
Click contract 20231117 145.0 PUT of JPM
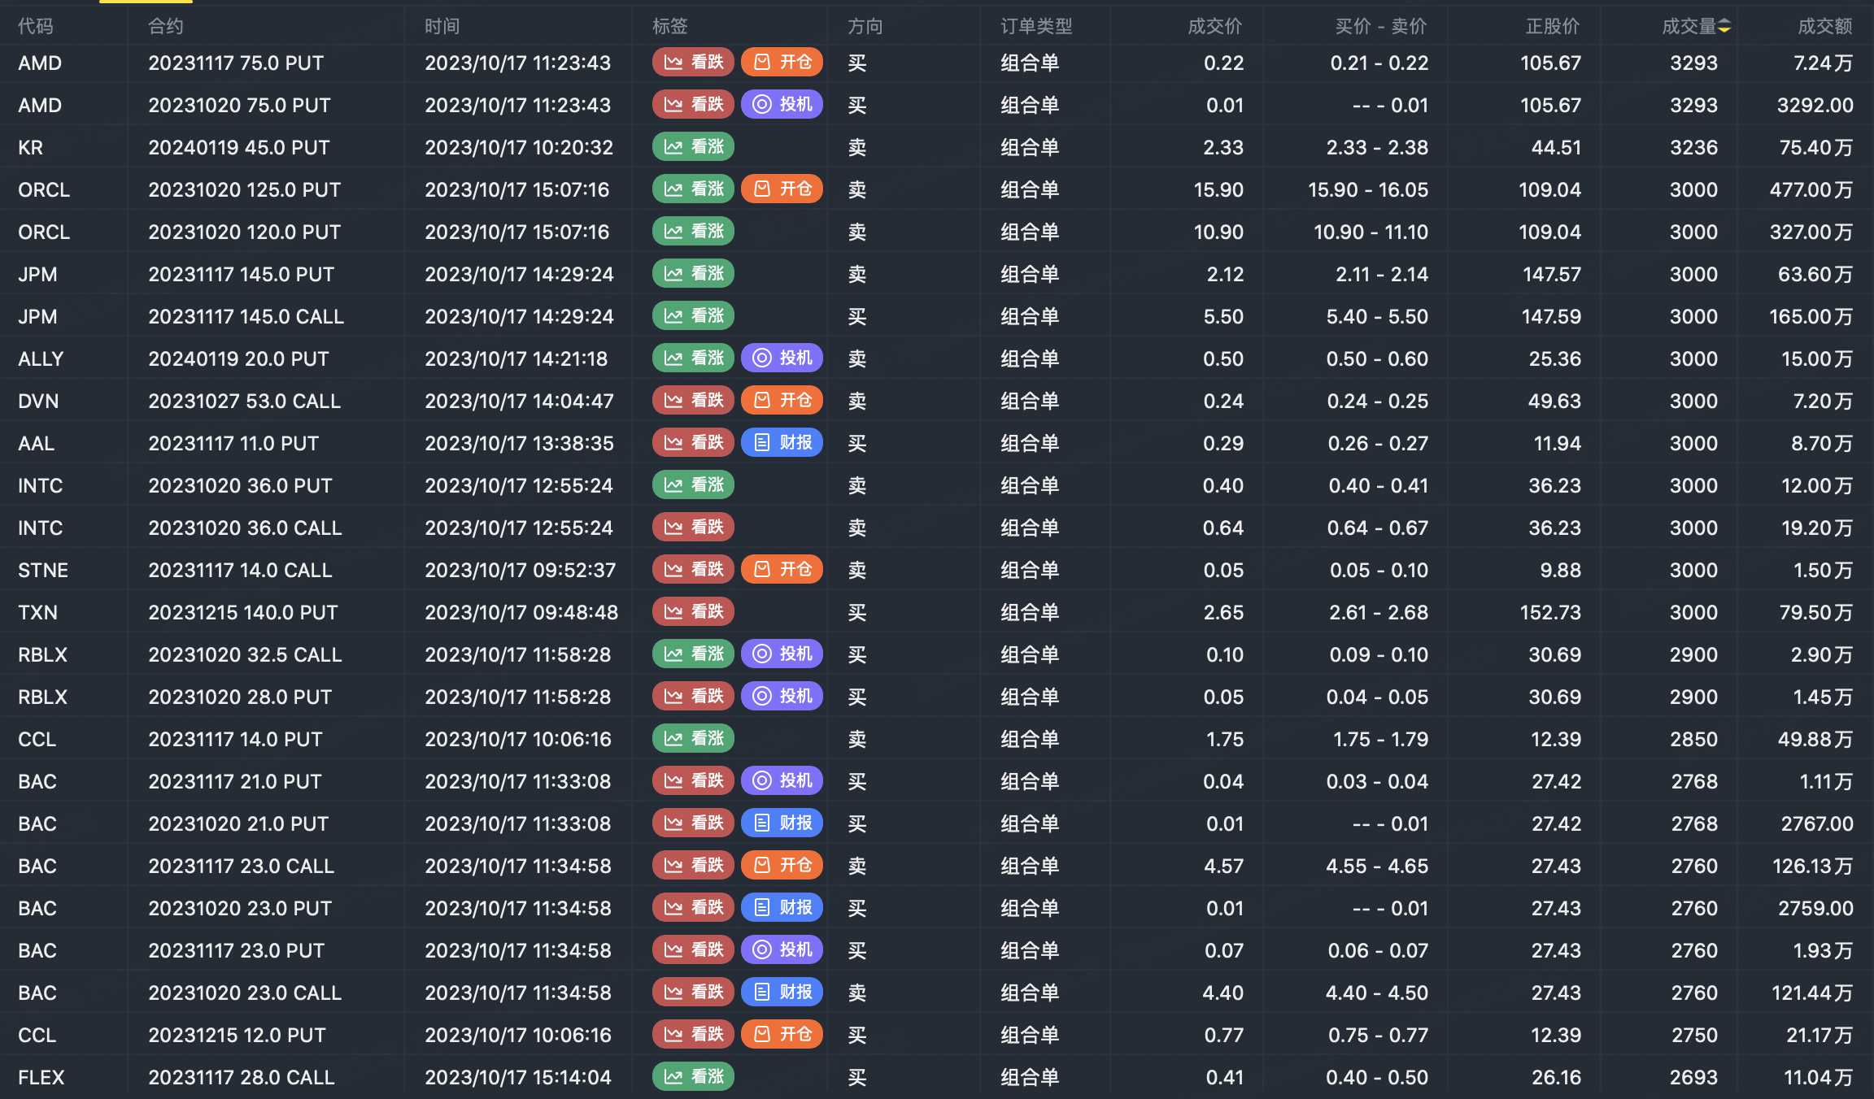coord(242,274)
